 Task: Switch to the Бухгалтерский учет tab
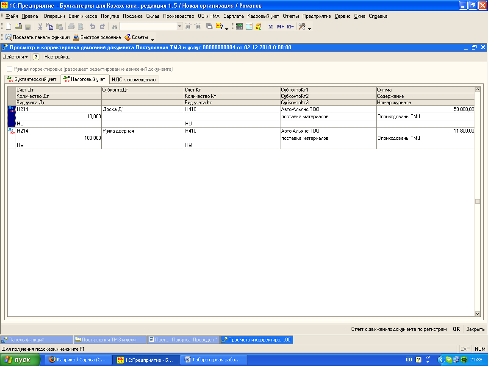click(32, 79)
